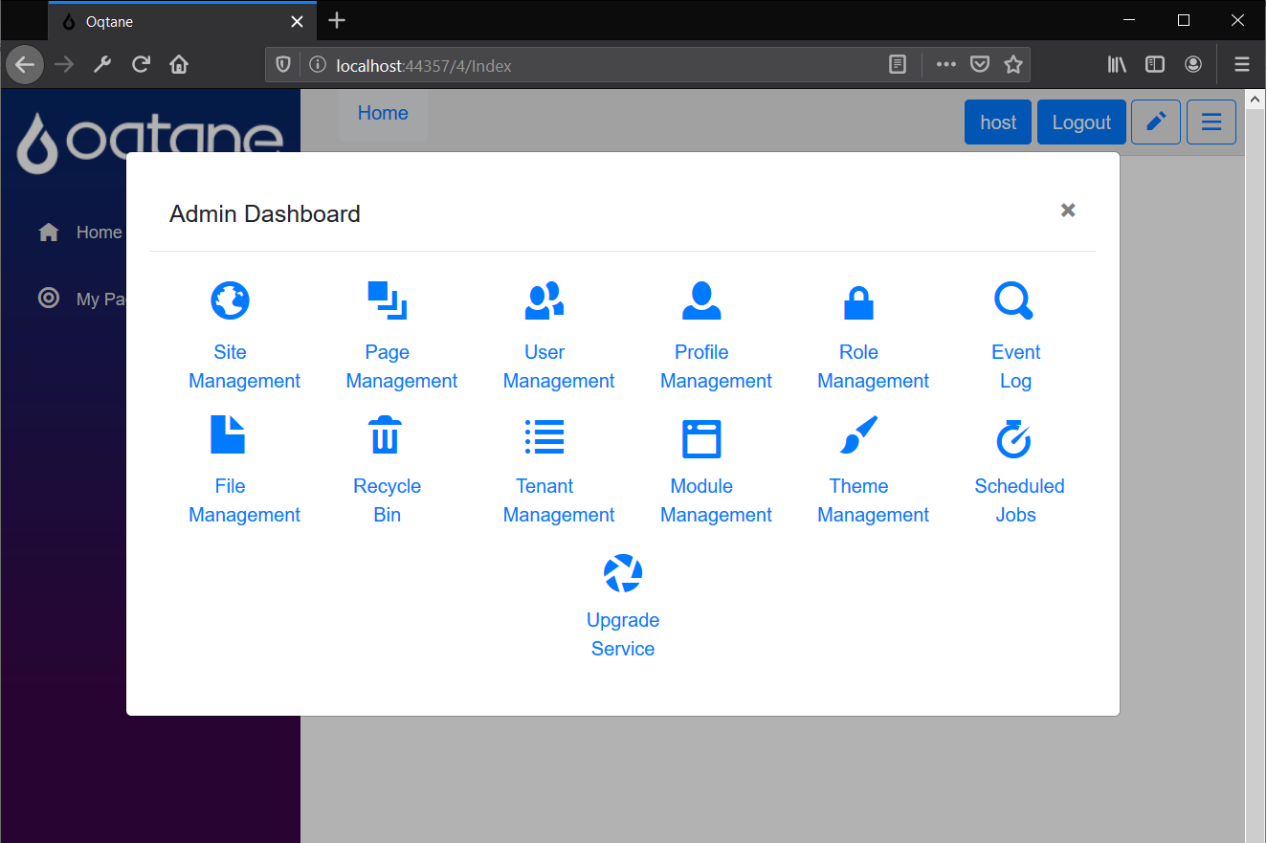Open the Profile Management link

[x=715, y=366]
